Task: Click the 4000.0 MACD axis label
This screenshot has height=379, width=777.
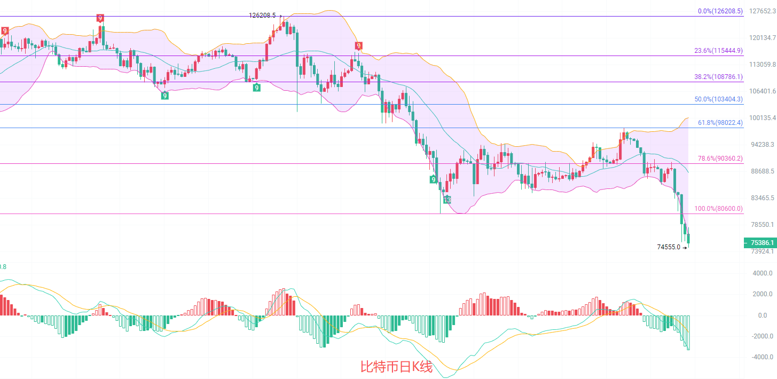Action: click(762, 273)
